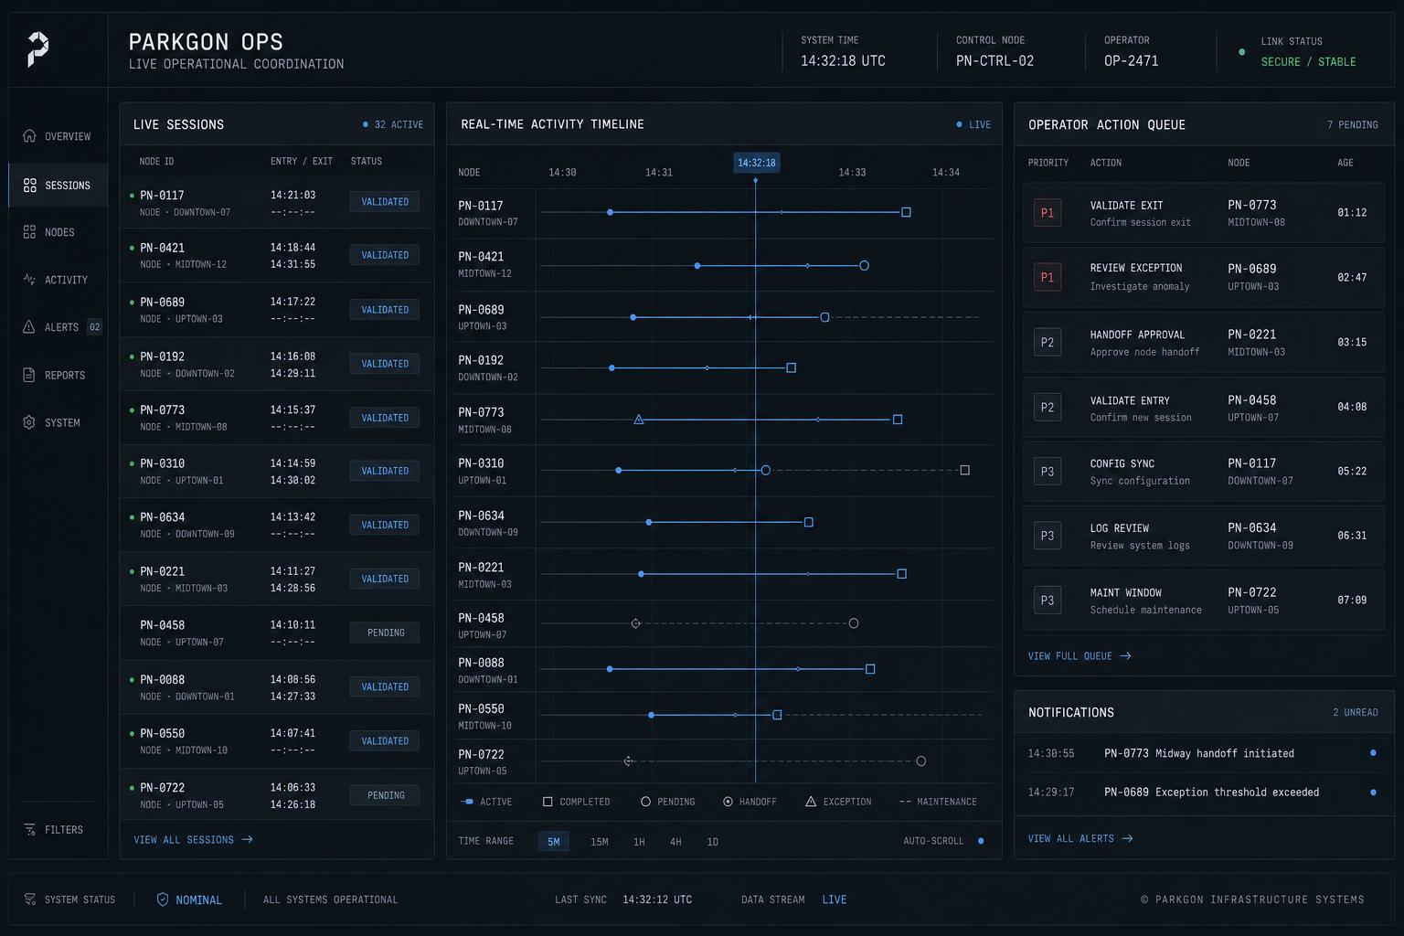The image size is (1404, 936).
Task: Click the P1 badge for Review Exception
Action: [x=1048, y=277]
